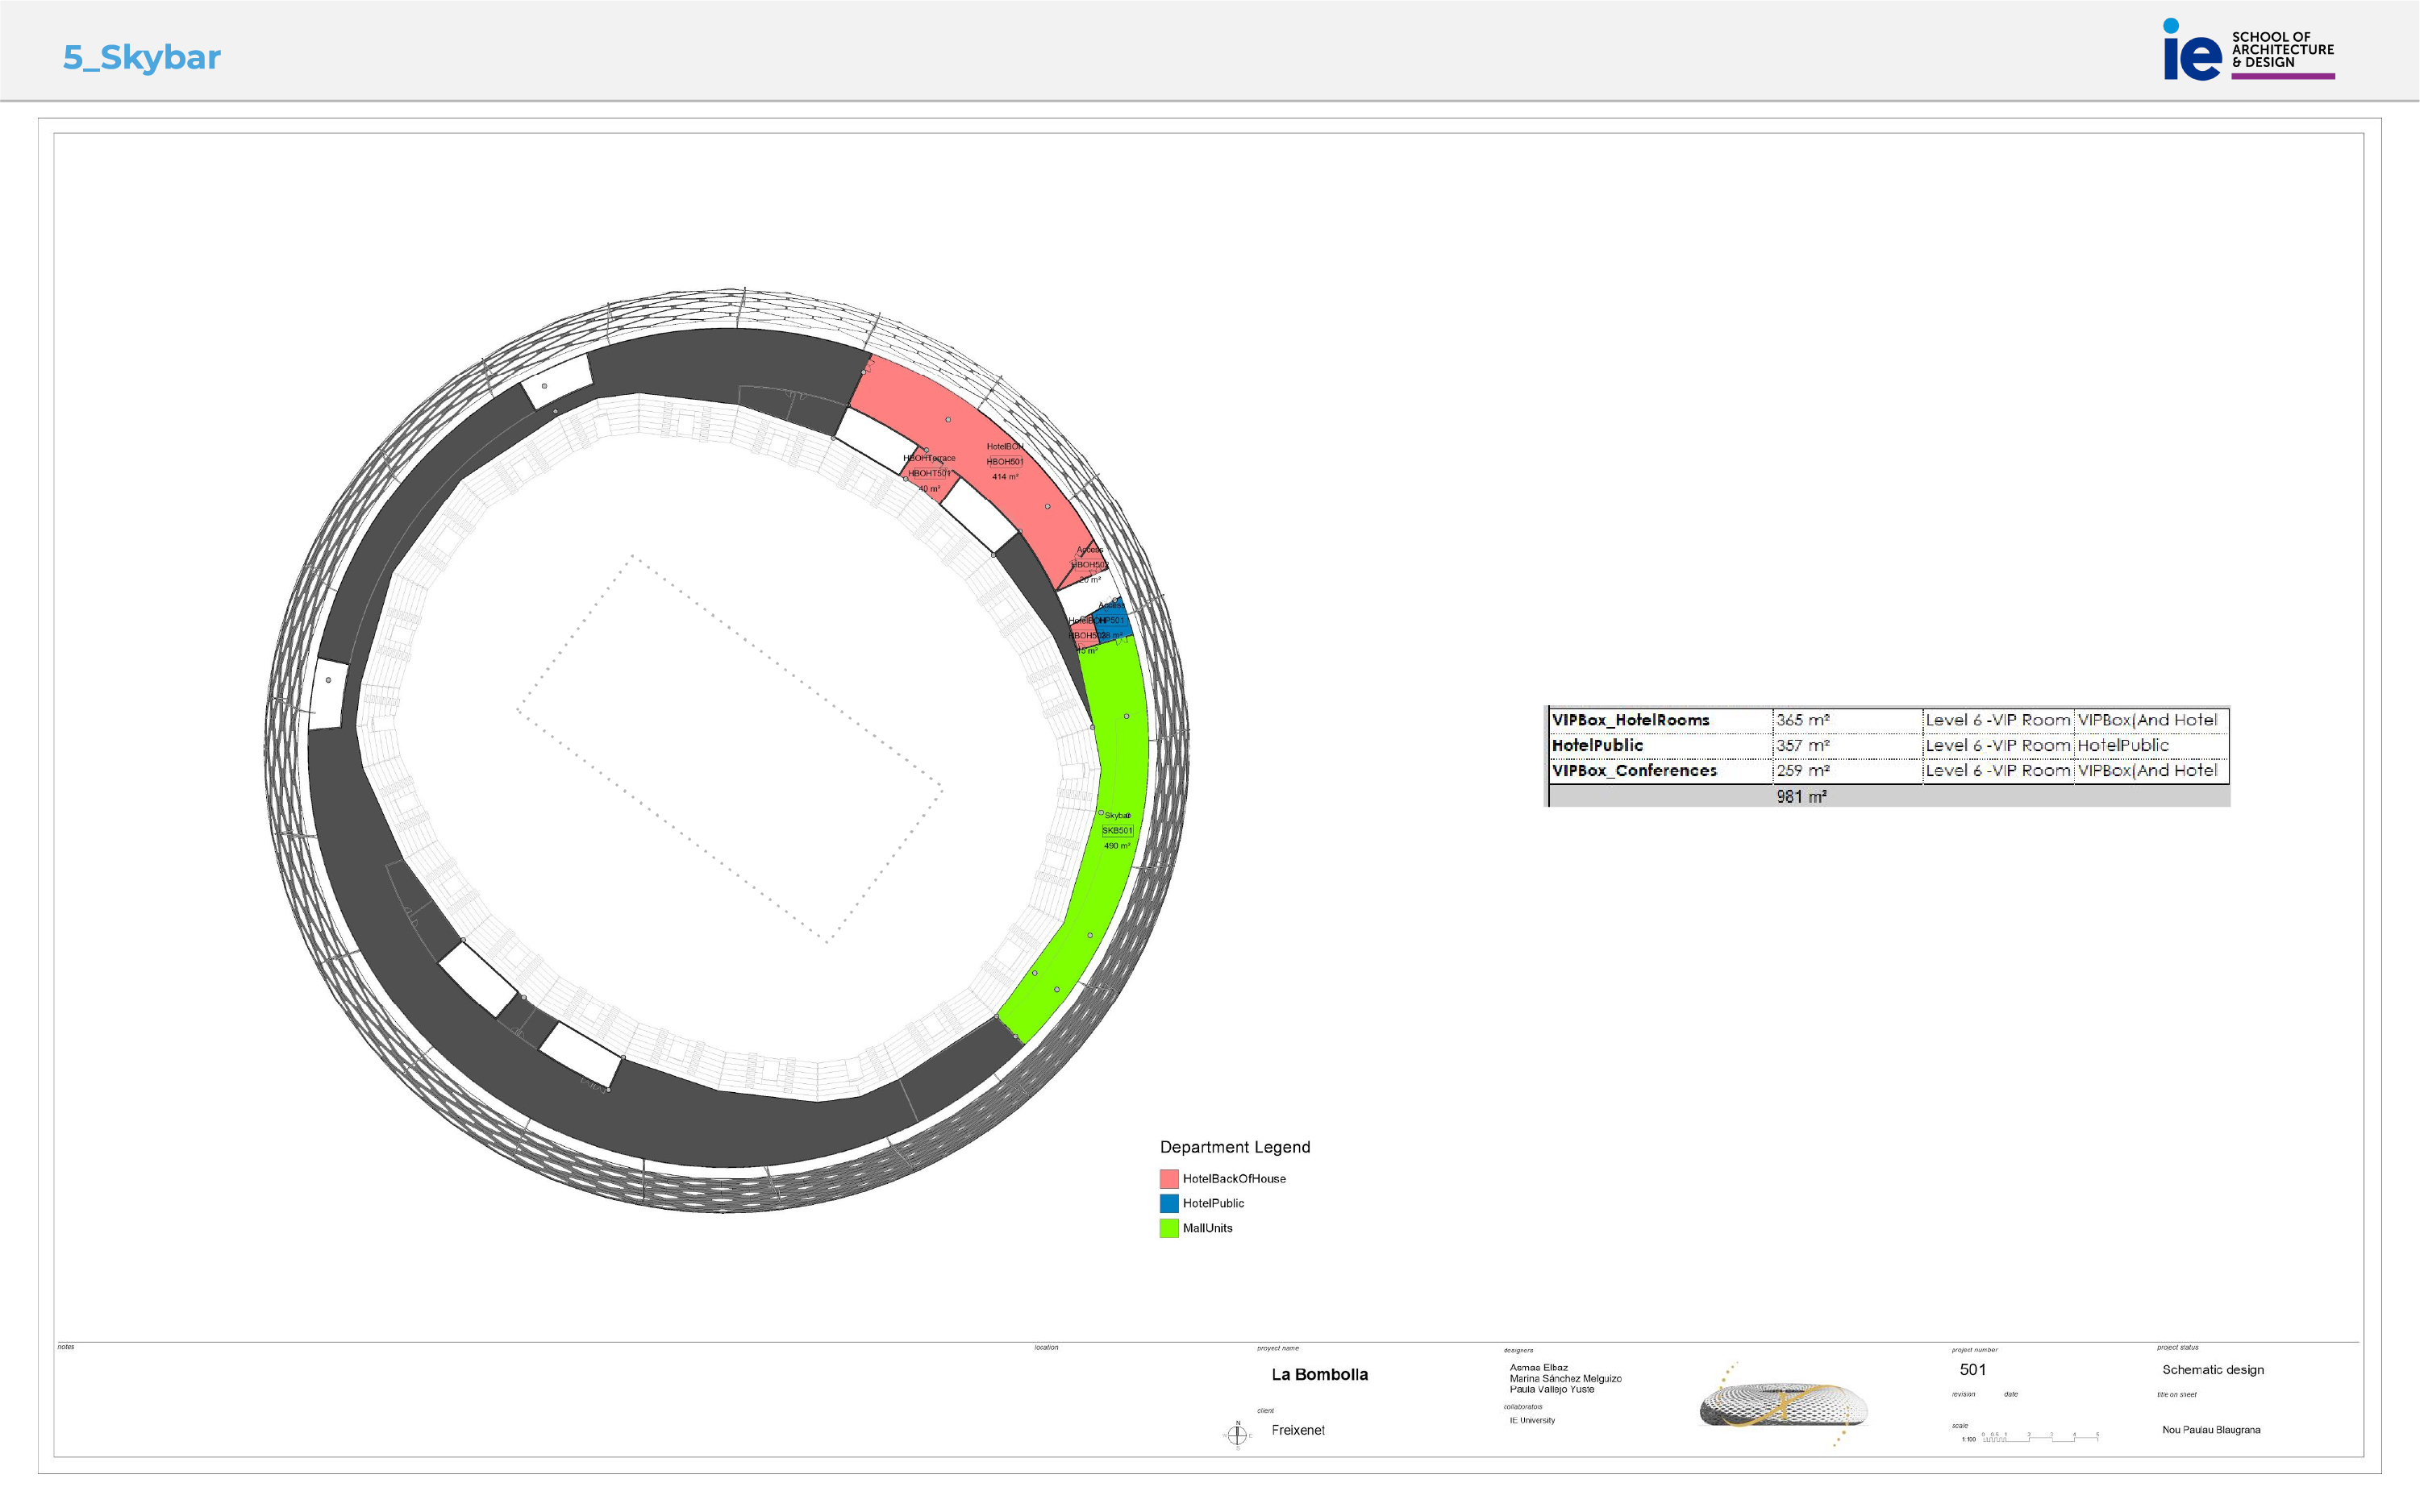Viewport: 2420px width, 1512px height.
Task: Click the MallUnits green legend swatch
Action: click(1168, 1228)
